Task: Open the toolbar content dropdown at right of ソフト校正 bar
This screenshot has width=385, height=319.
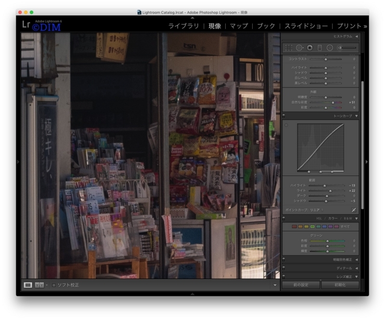Action: point(275,285)
